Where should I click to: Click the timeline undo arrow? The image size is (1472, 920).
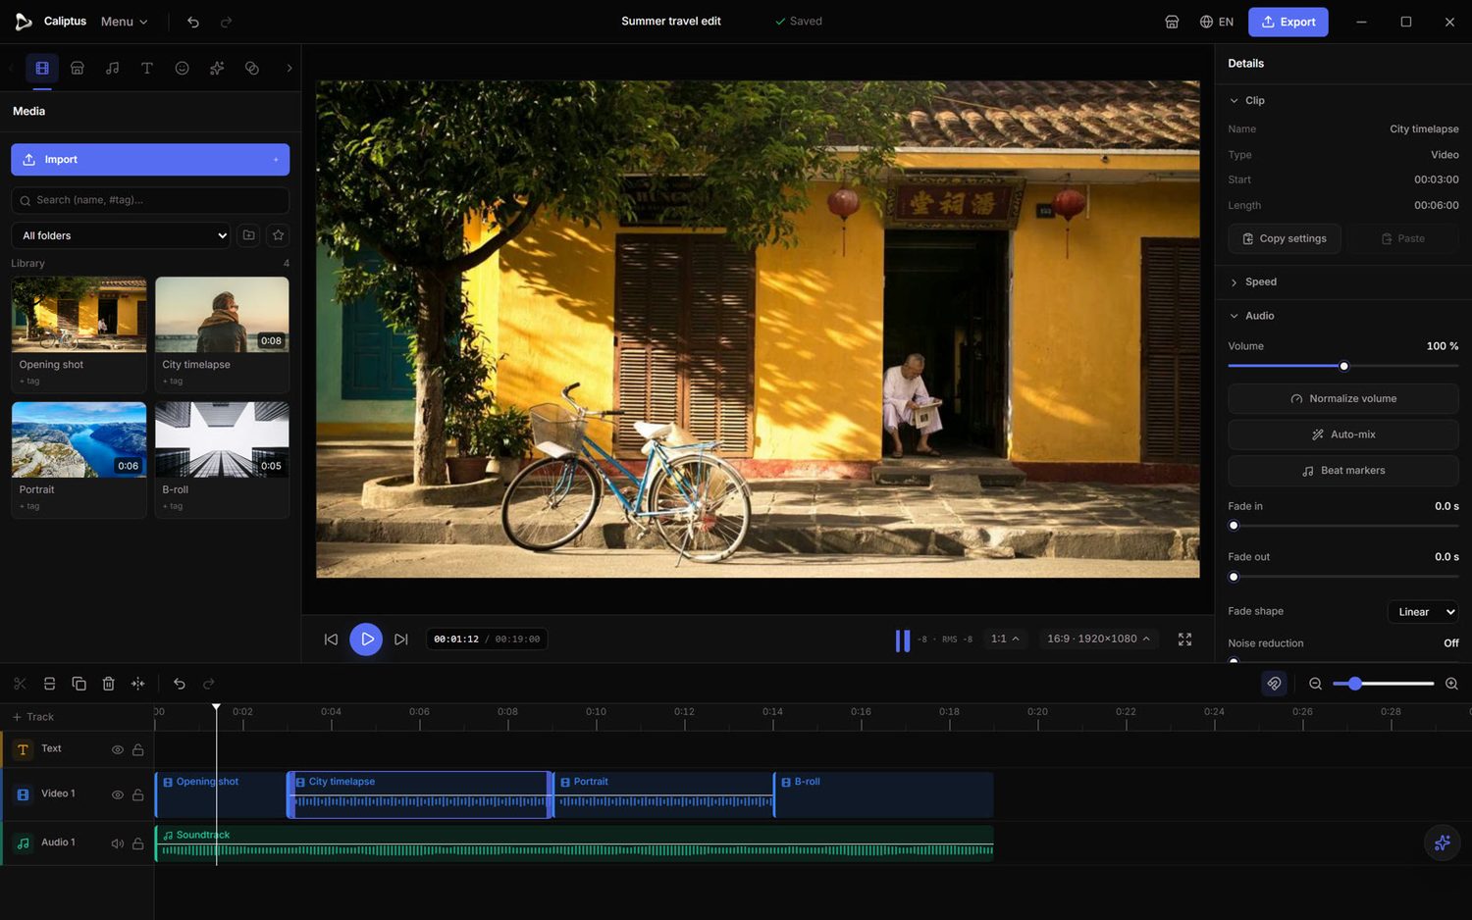180,684
